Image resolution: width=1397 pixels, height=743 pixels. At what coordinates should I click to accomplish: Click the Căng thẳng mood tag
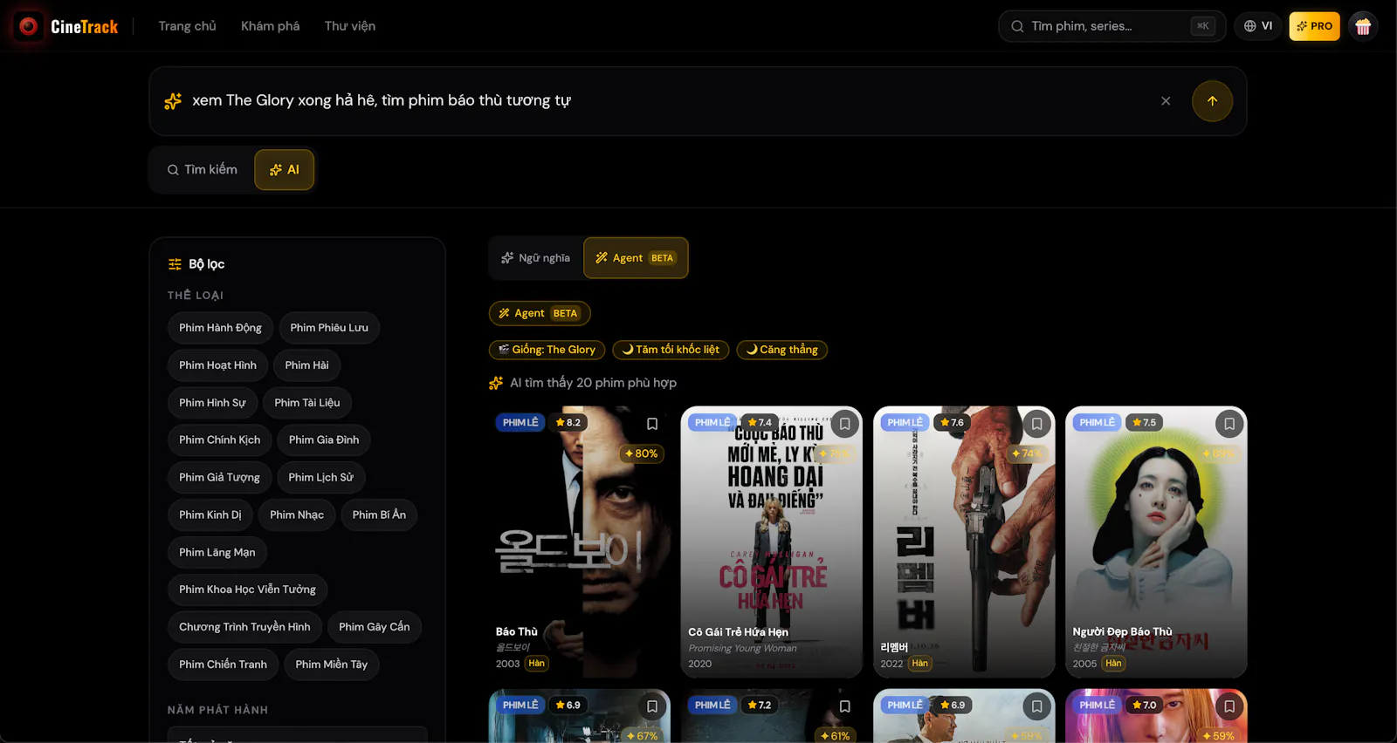pos(781,350)
